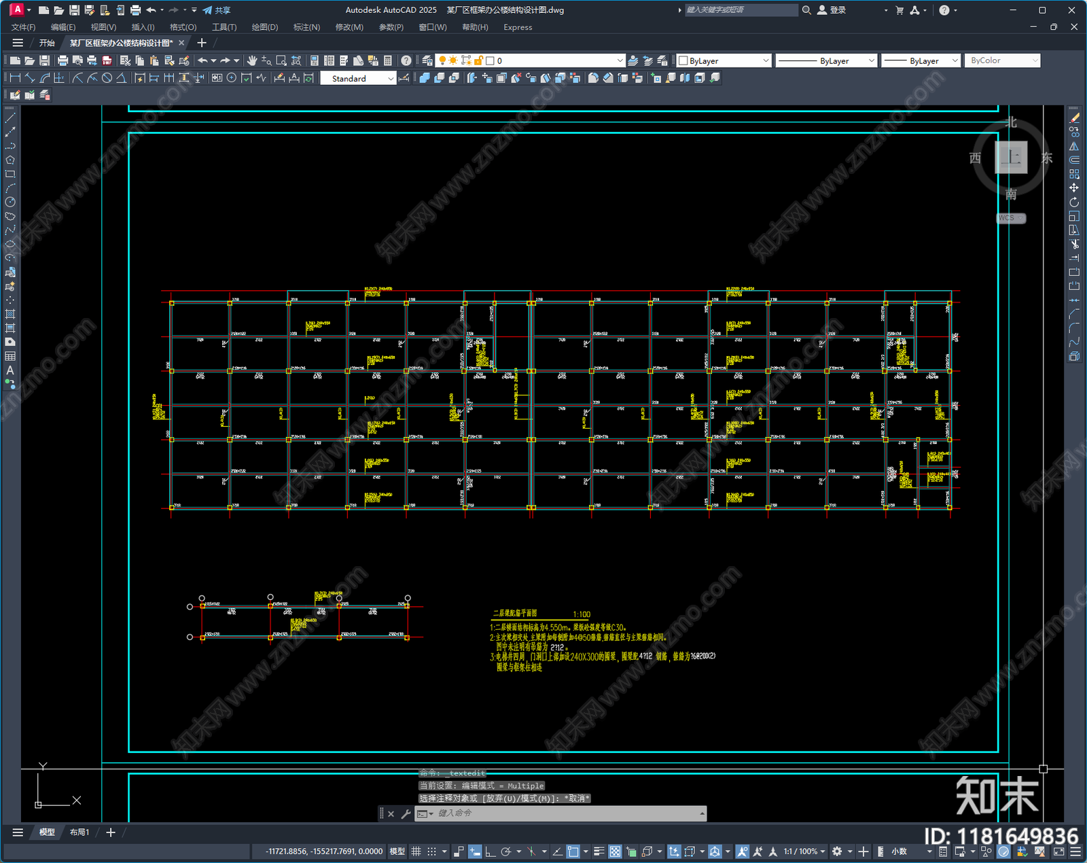Click the Zoom Window icon
The width and height of the screenshot is (1087, 863).
(x=281, y=60)
